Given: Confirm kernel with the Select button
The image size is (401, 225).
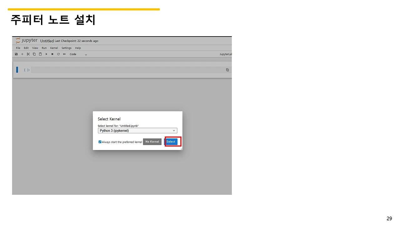Looking at the screenshot, I should click(171, 142).
